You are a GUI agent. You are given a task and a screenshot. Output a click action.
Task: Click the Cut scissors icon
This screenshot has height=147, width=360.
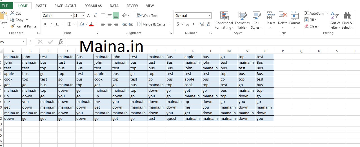[x=12, y=13]
